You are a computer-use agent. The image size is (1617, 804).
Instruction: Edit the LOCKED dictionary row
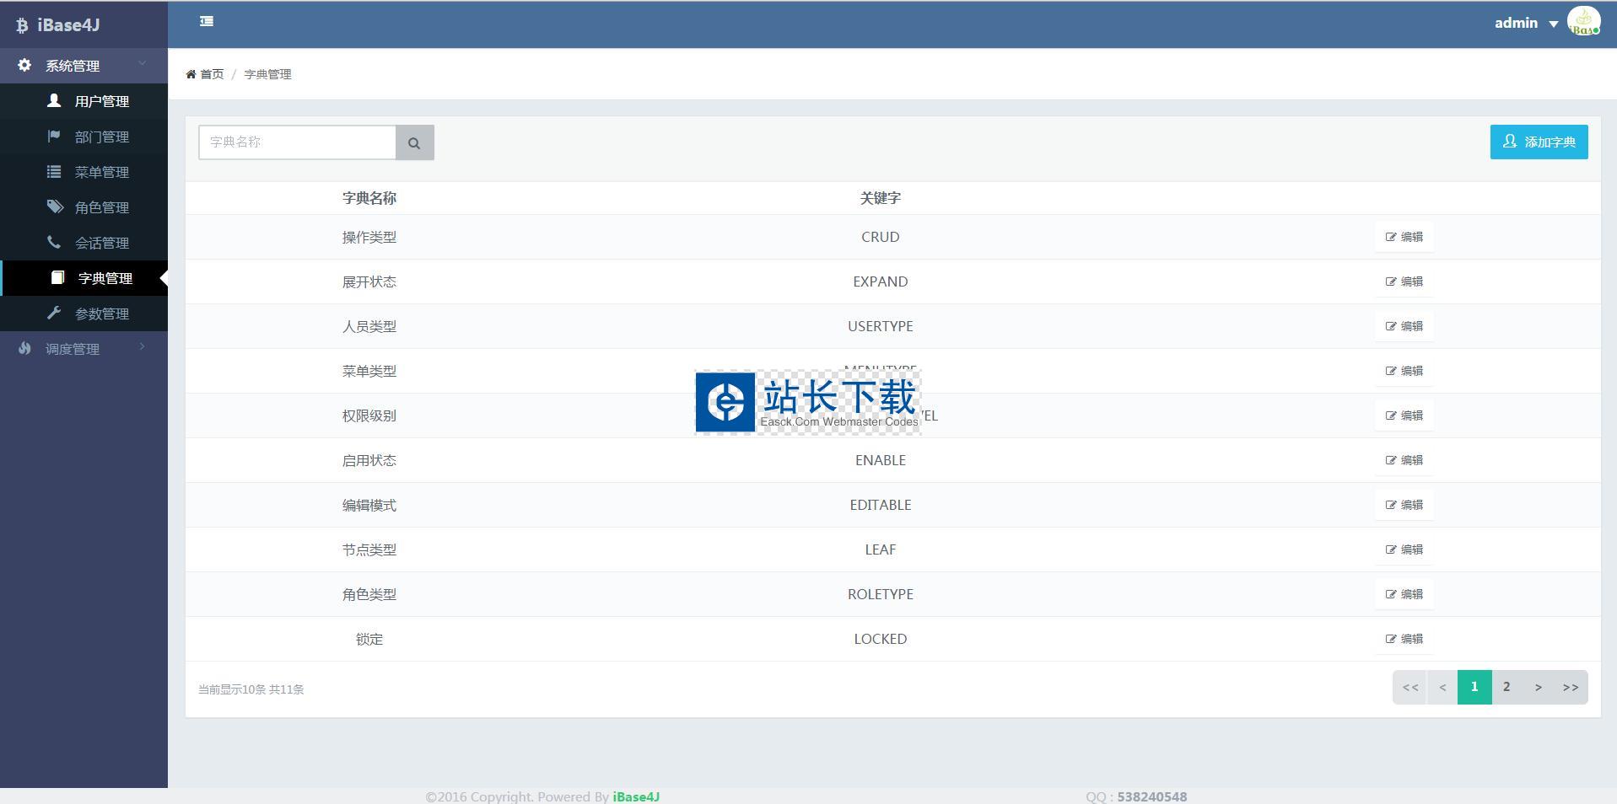tap(1404, 639)
